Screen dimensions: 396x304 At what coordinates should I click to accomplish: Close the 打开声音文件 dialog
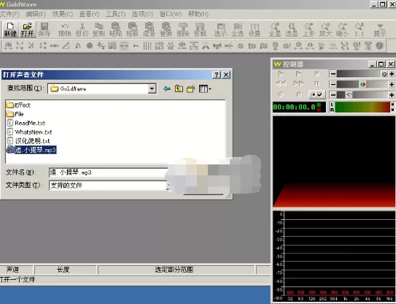(226, 75)
